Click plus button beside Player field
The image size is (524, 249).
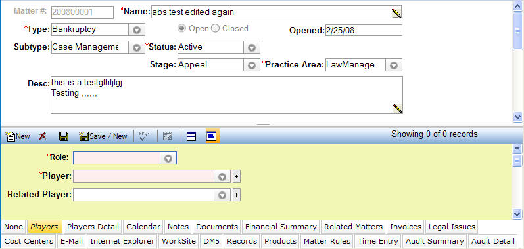coord(236,177)
